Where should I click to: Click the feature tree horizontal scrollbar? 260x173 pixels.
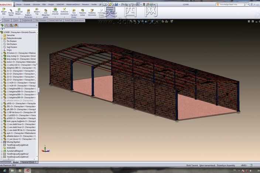[x=18, y=159]
